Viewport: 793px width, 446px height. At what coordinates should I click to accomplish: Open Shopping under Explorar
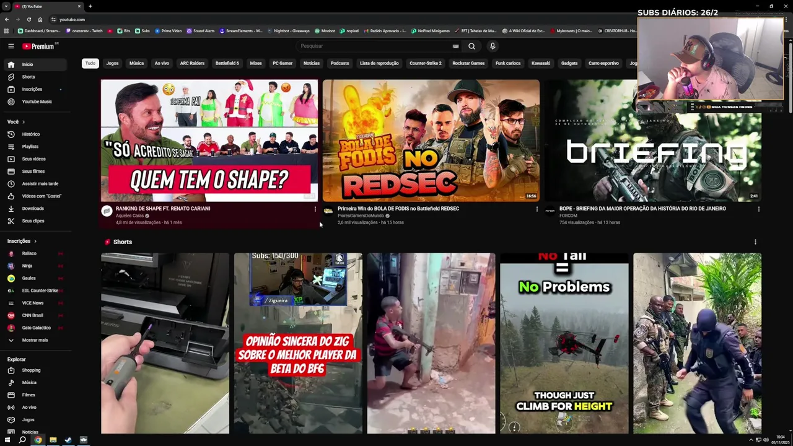36,370
